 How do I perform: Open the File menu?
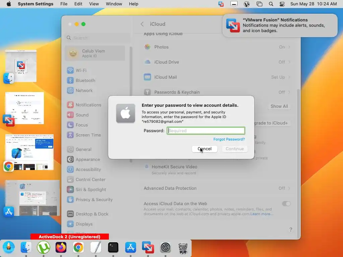64,4
